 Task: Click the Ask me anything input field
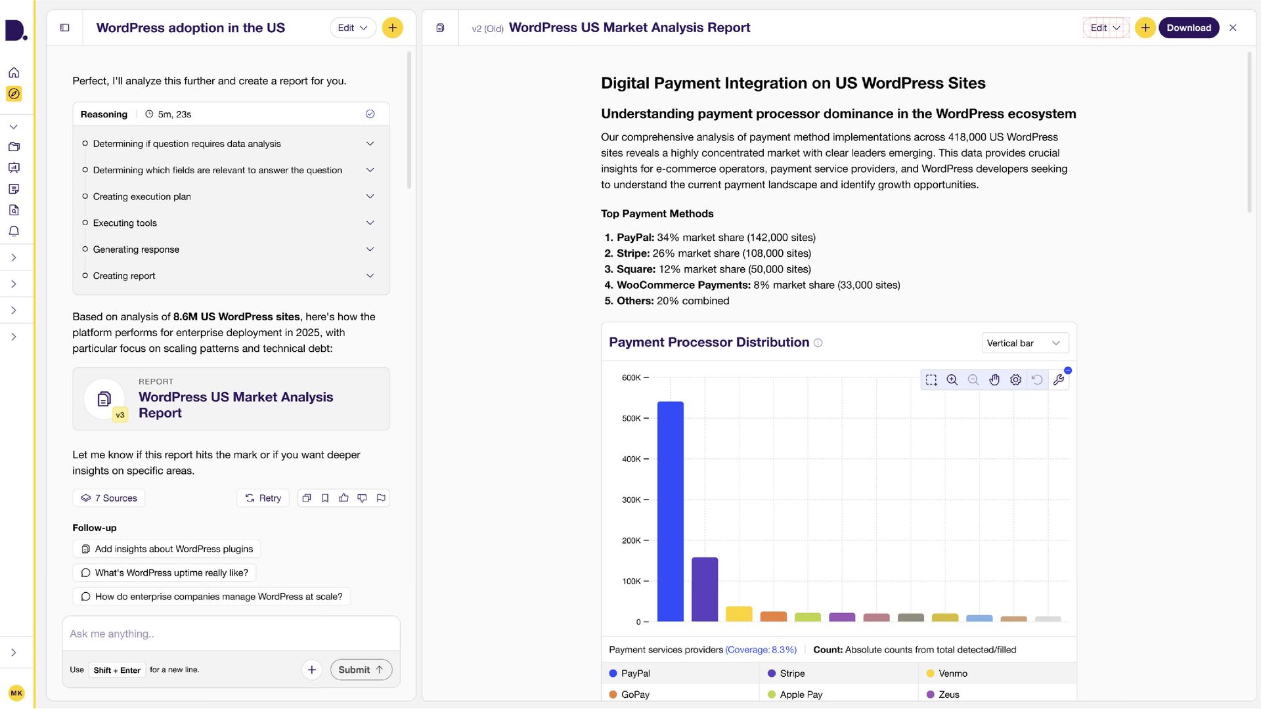point(231,634)
